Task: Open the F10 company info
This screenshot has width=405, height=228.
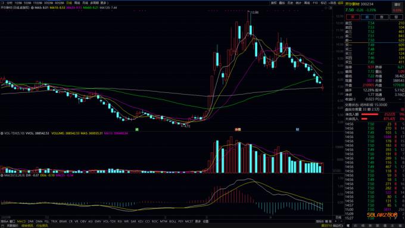Action: coord(315,3)
